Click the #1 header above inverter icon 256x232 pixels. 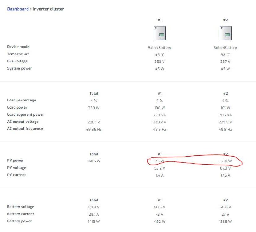tap(160, 20)
